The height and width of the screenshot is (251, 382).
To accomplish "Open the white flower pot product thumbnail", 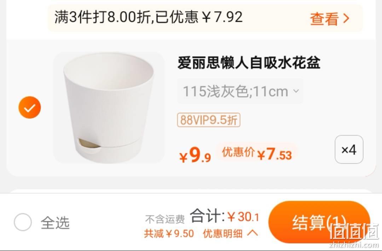I will click(109, 108).
